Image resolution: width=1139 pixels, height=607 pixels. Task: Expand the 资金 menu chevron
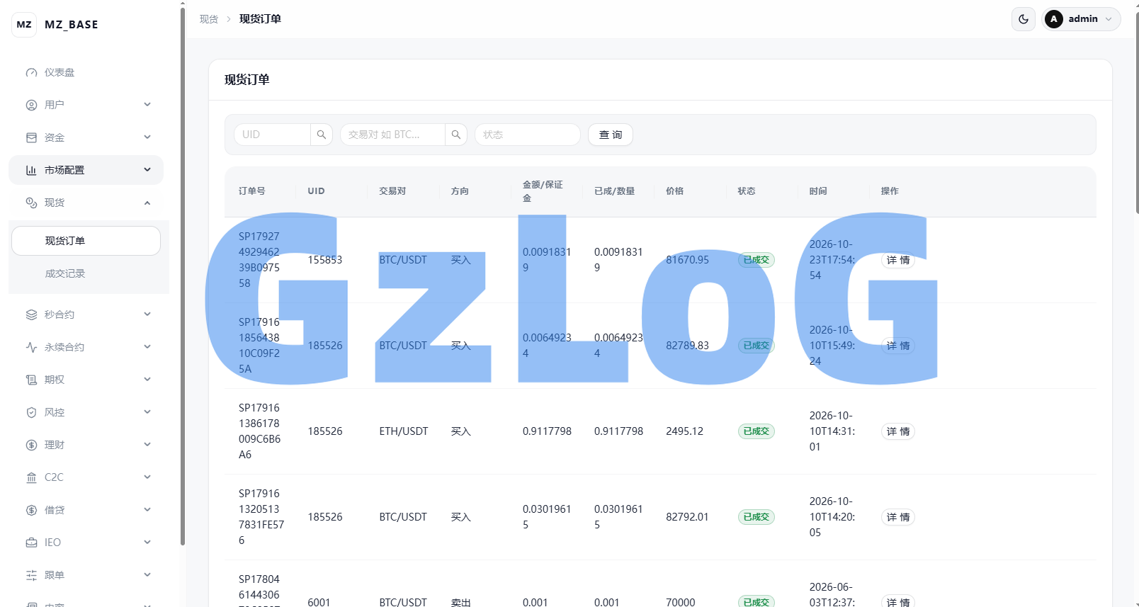pos(147,137)
